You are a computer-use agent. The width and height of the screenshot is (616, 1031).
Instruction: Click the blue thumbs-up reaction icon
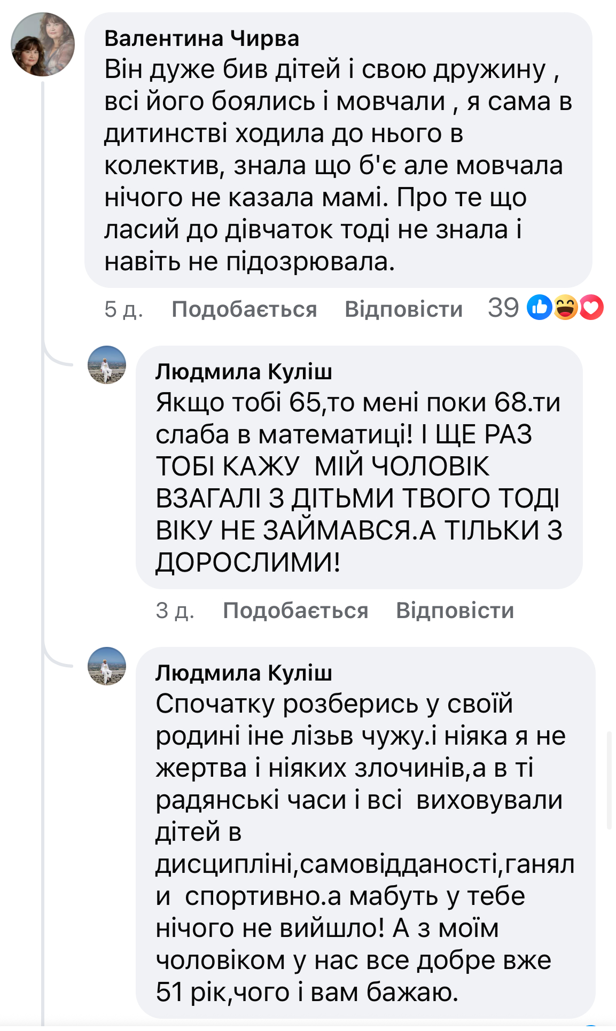[539, 308]
